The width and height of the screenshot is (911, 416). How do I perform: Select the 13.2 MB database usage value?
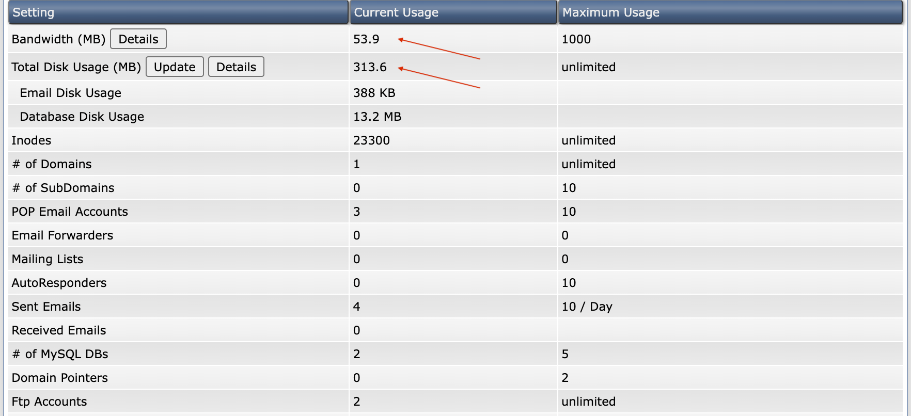click(377, 117)
